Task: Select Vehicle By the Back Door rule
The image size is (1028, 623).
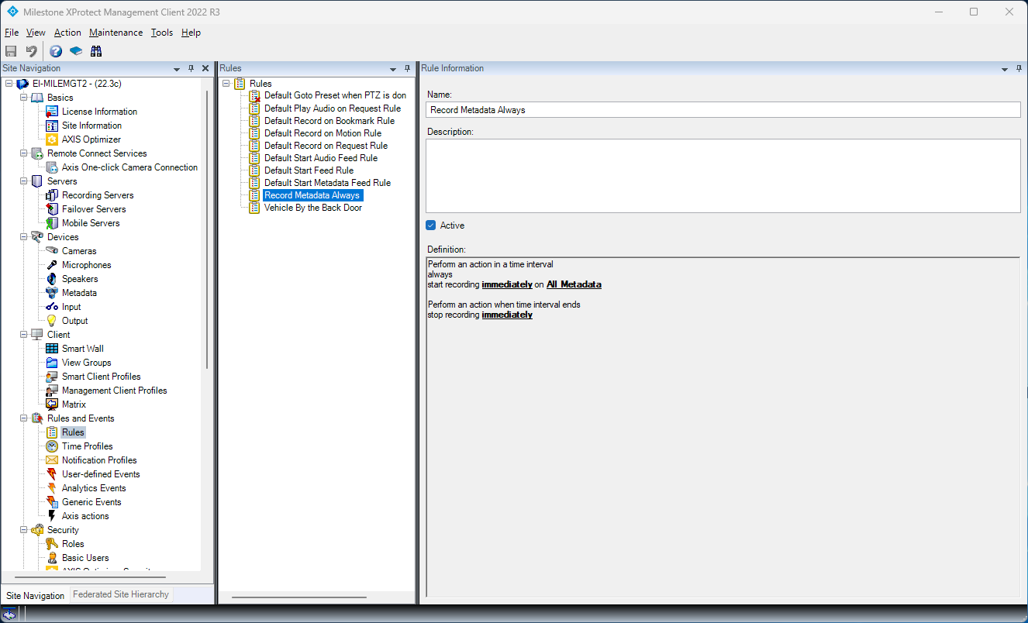Action: (312, 208)
